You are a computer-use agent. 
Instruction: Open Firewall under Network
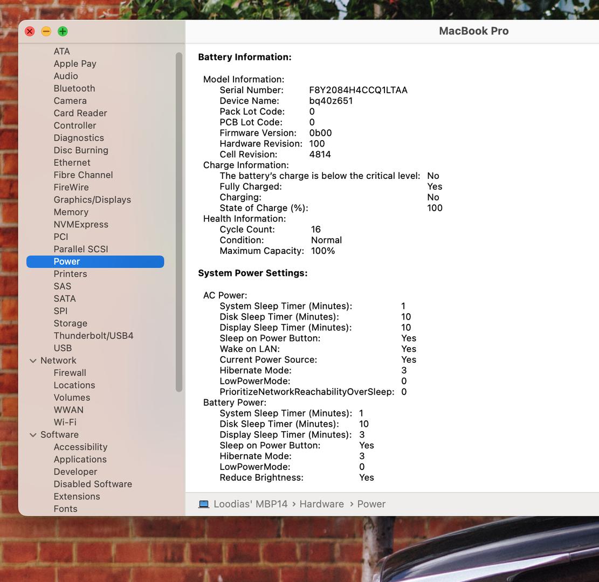[x=70, y=373]
